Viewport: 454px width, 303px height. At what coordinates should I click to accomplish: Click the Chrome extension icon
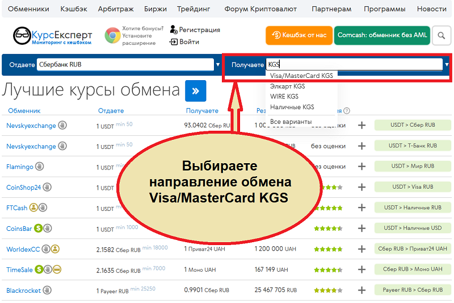pos(112,36)
